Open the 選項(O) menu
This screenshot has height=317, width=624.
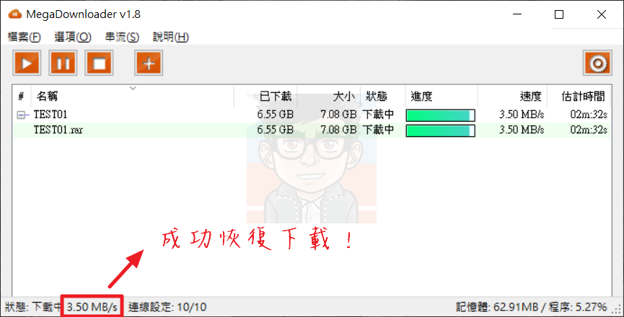(x=73, y=37)
